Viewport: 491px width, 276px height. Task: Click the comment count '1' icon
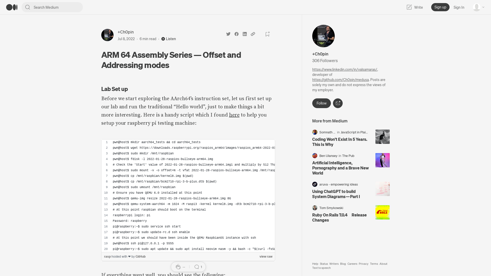tap(198, 267)
